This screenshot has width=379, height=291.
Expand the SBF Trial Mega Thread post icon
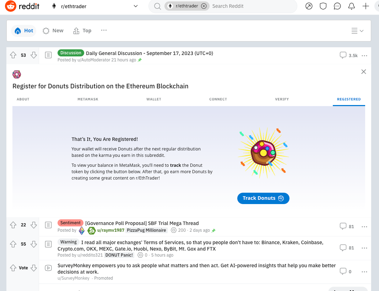tap(48, 225)
